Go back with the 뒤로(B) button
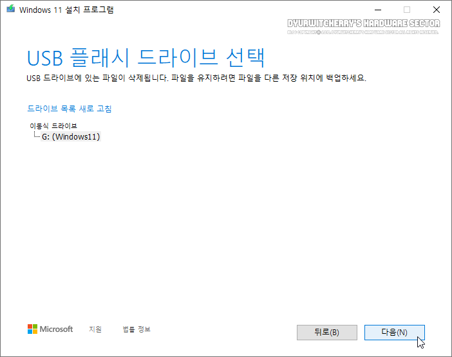Viewport: 452px width, 357px height. pyautogui.click(x=327, y=333)
